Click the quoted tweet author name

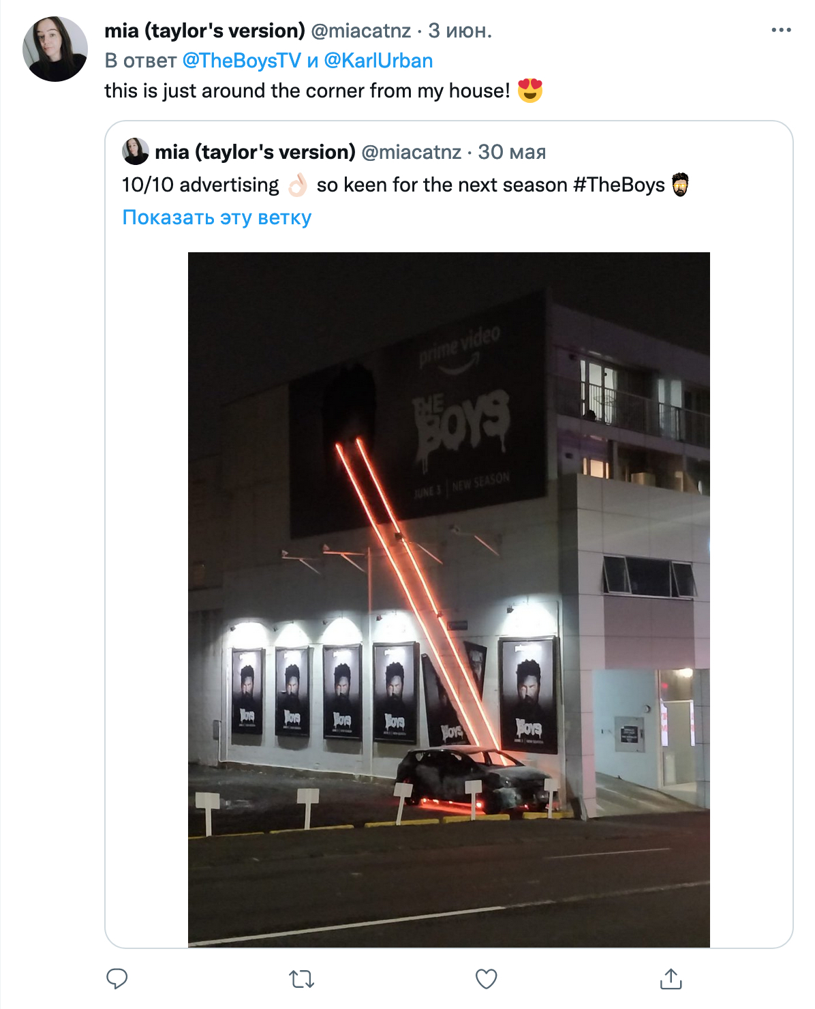pos(255,152)
